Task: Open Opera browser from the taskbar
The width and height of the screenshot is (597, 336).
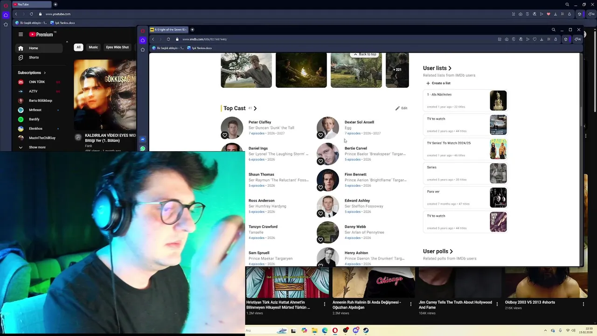Action: [x=335, y=330]
